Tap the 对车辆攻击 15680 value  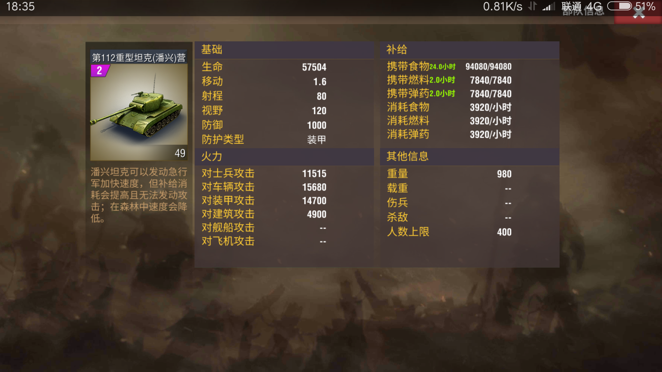(314, 187)
